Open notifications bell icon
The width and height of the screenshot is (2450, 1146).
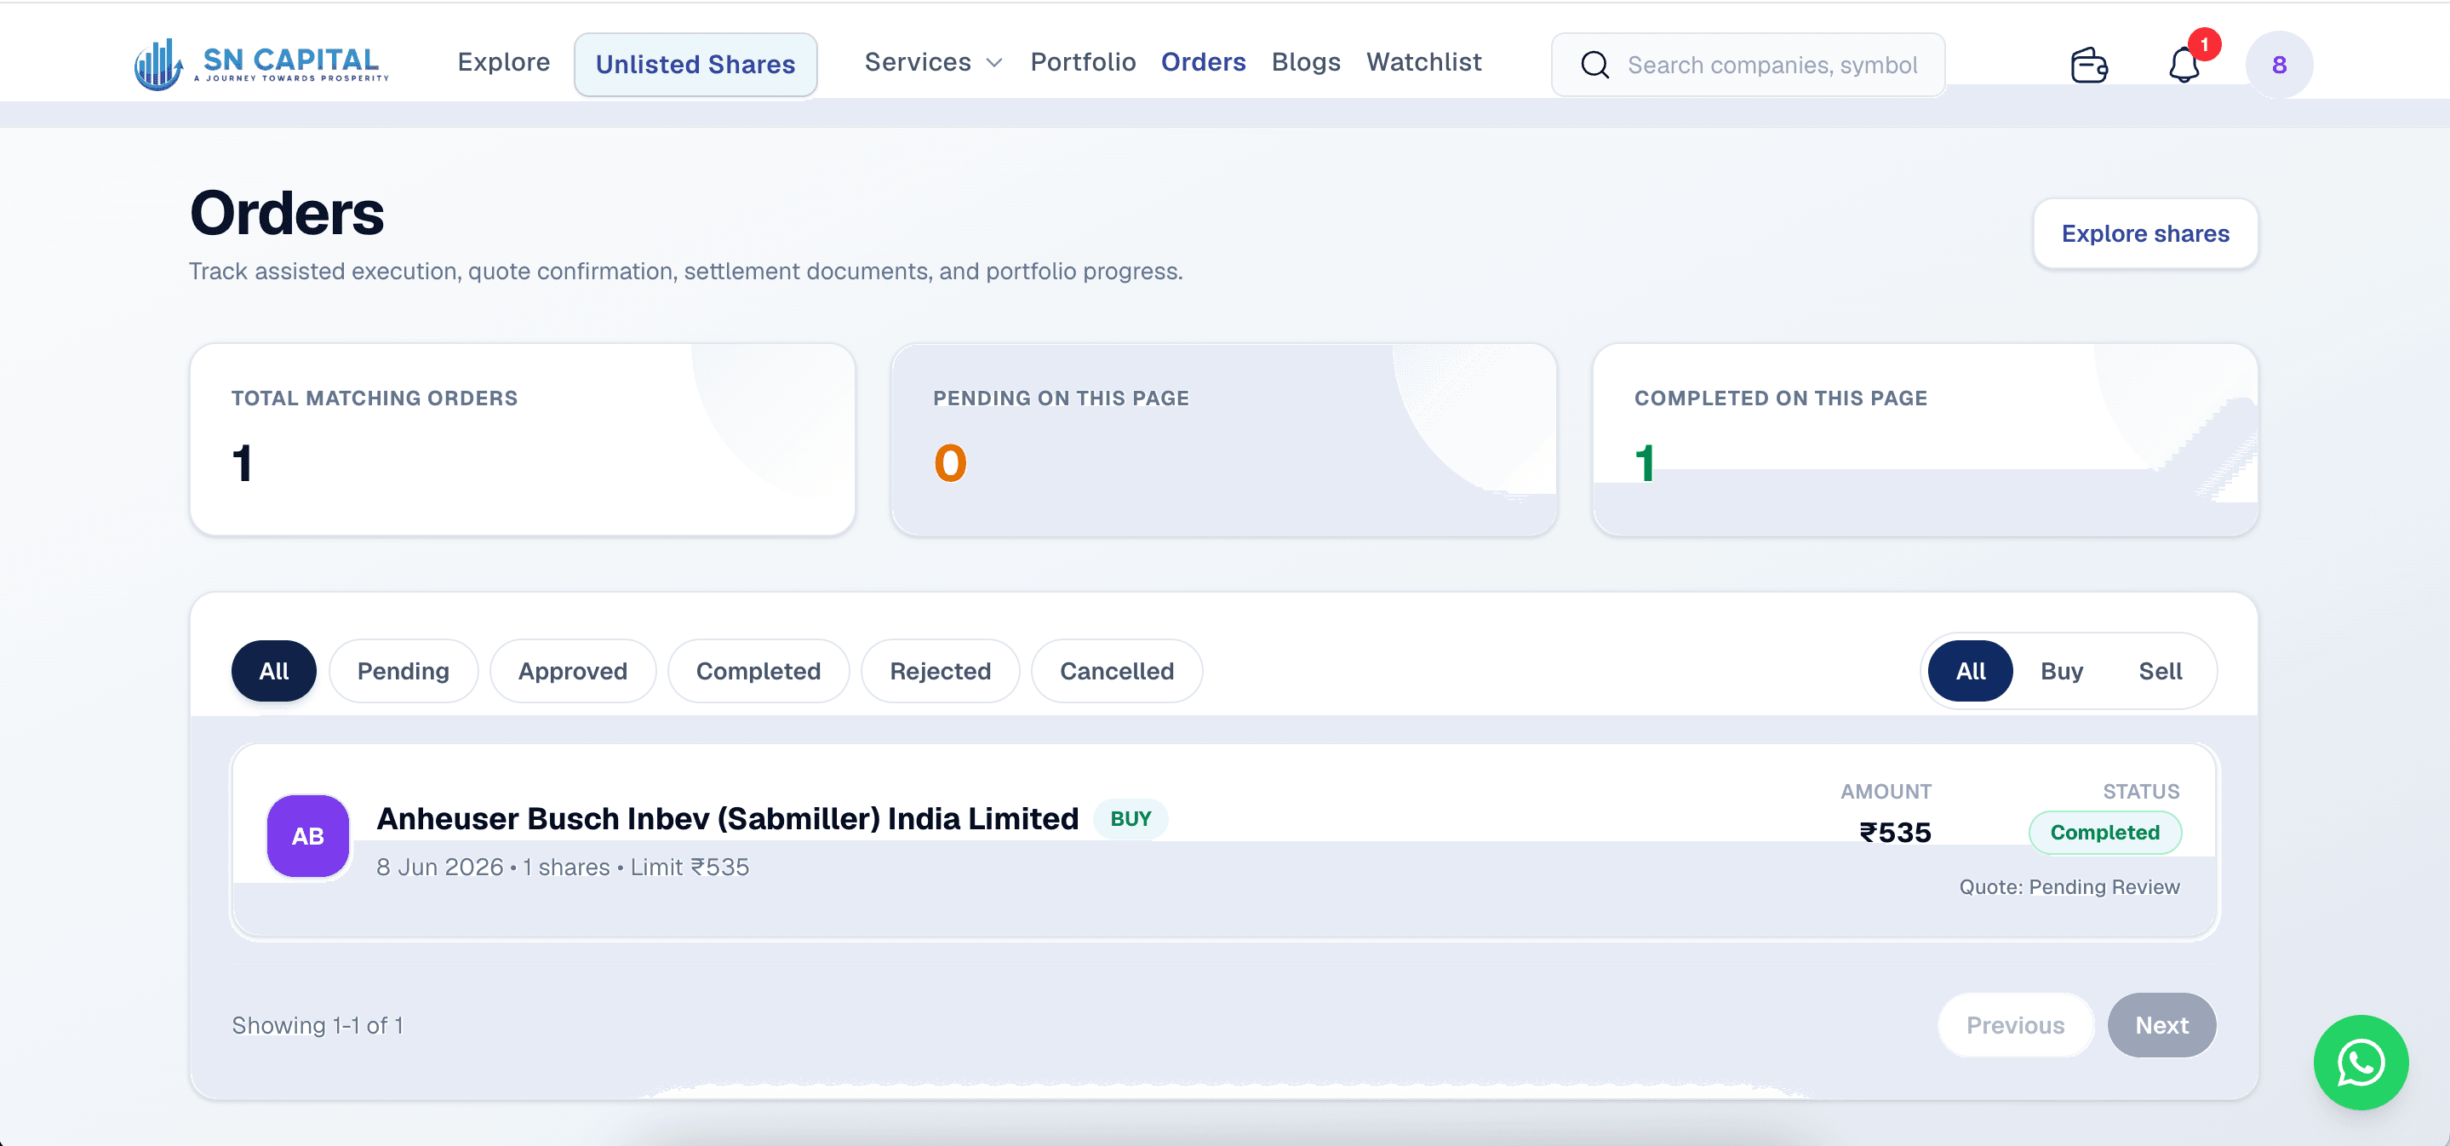coord(2184,65)
